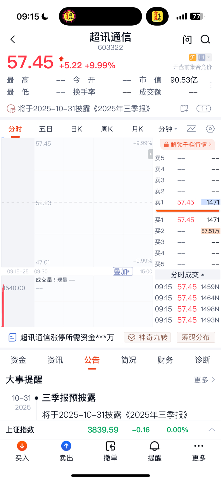Switch to the 财务 tab
Viewport: 221px width, 481px height.
pyautogui.click(x=165, y=360)
